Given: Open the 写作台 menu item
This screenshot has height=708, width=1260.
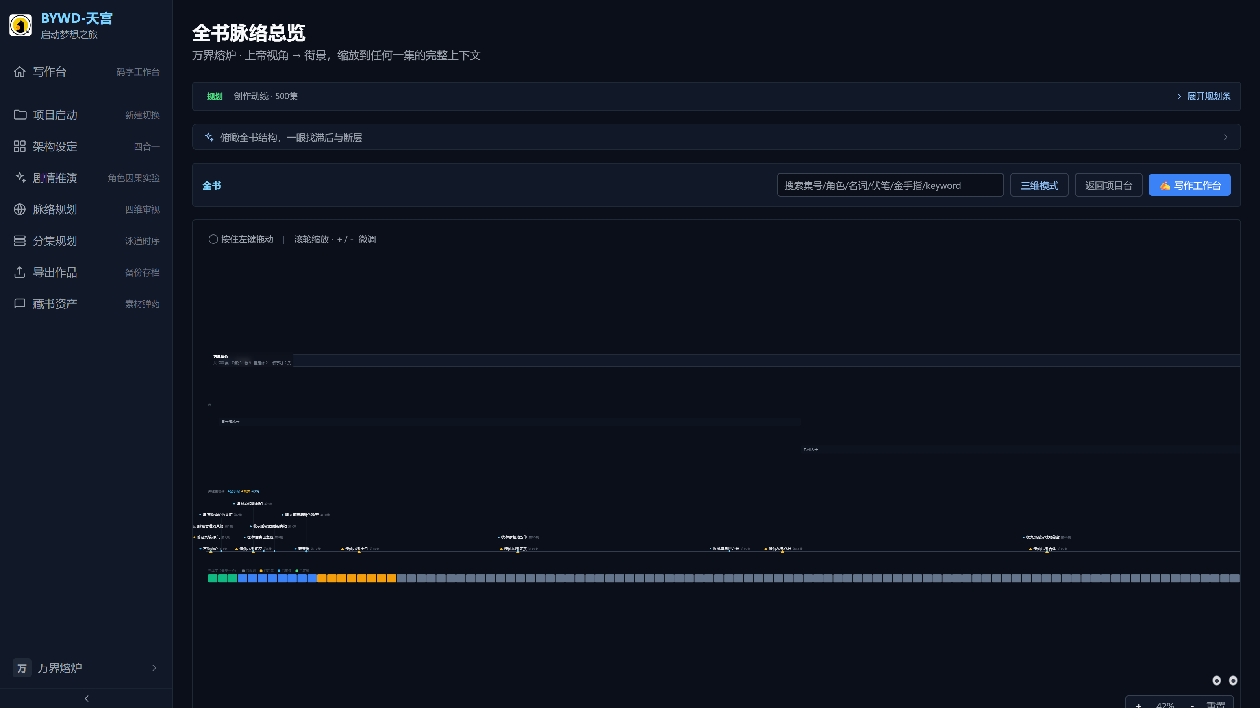Looking at the screenshot, I should click(86, 72).
